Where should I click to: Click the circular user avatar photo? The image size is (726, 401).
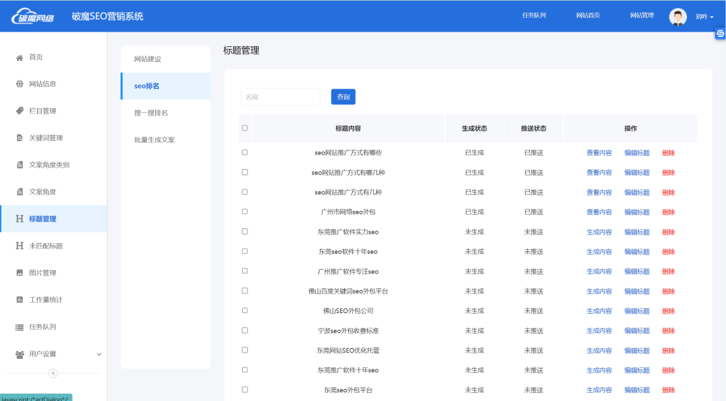678,16
